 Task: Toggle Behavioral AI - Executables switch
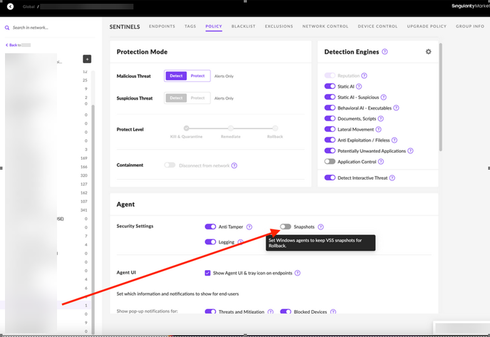pyautogui.click(x=330, y=108)
